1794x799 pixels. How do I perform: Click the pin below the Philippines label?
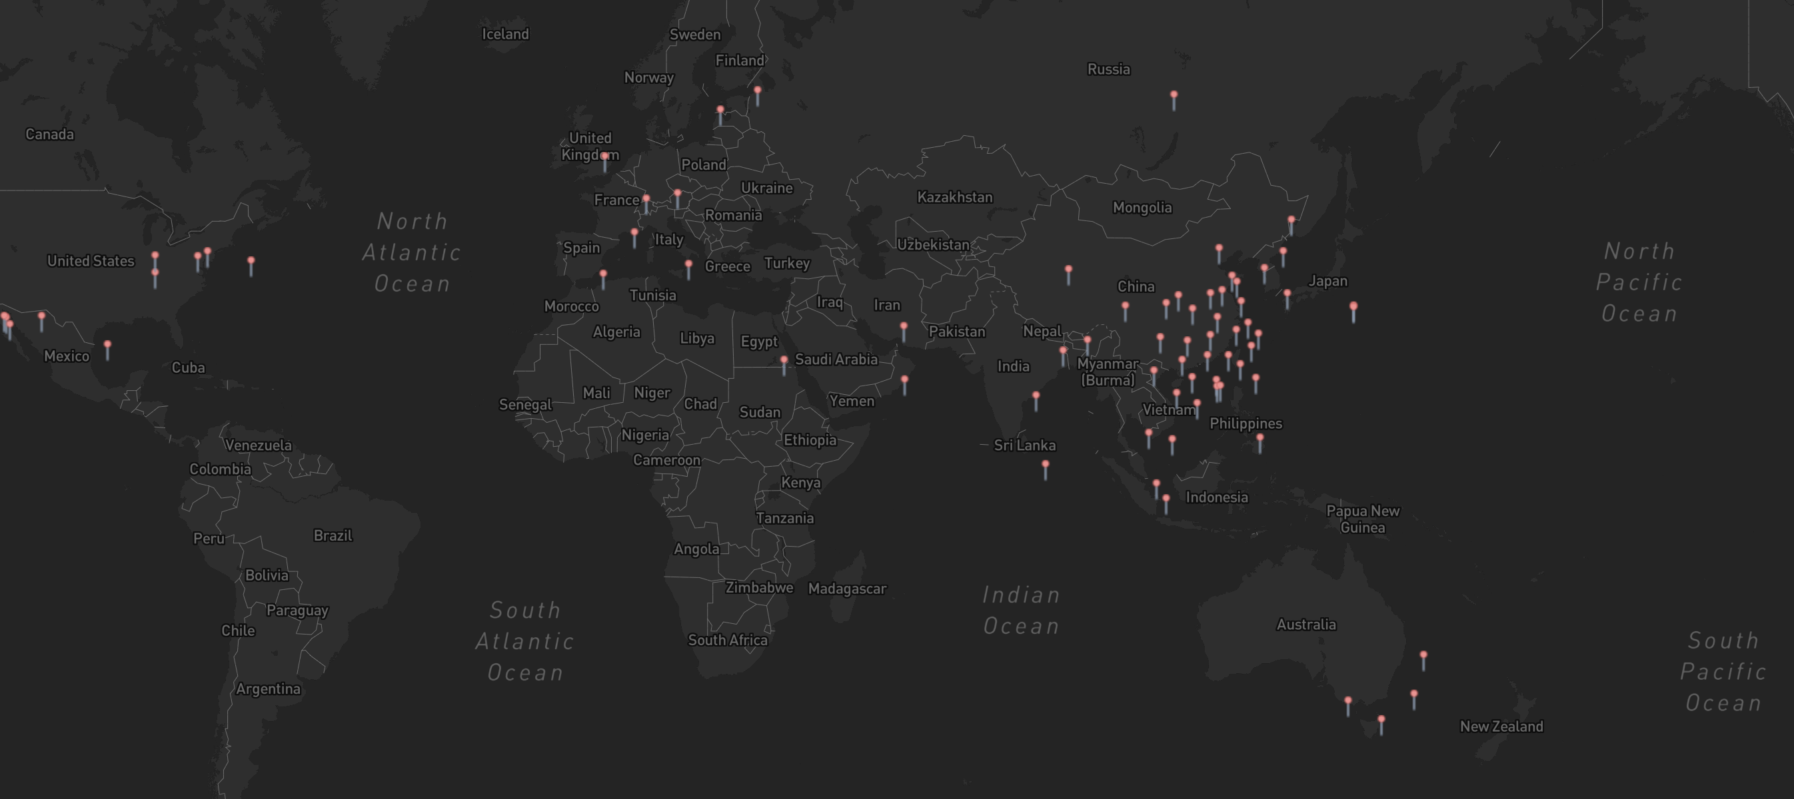1260,439
